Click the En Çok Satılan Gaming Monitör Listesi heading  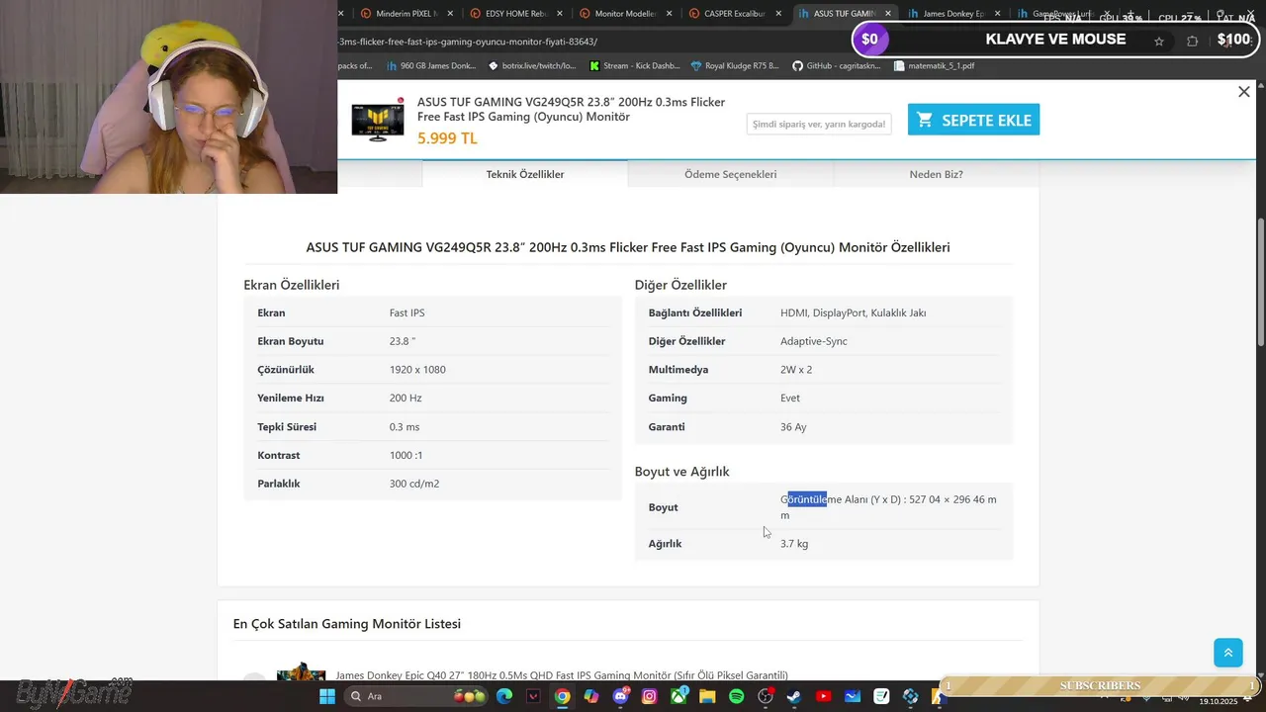[x=347, y=624]
